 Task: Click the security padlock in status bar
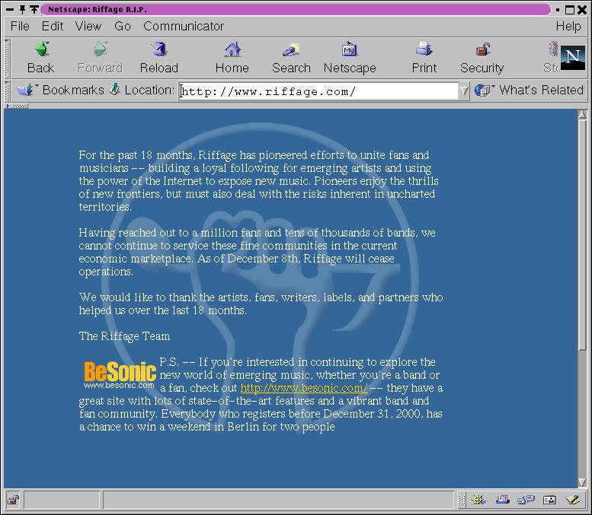point(14,501)
